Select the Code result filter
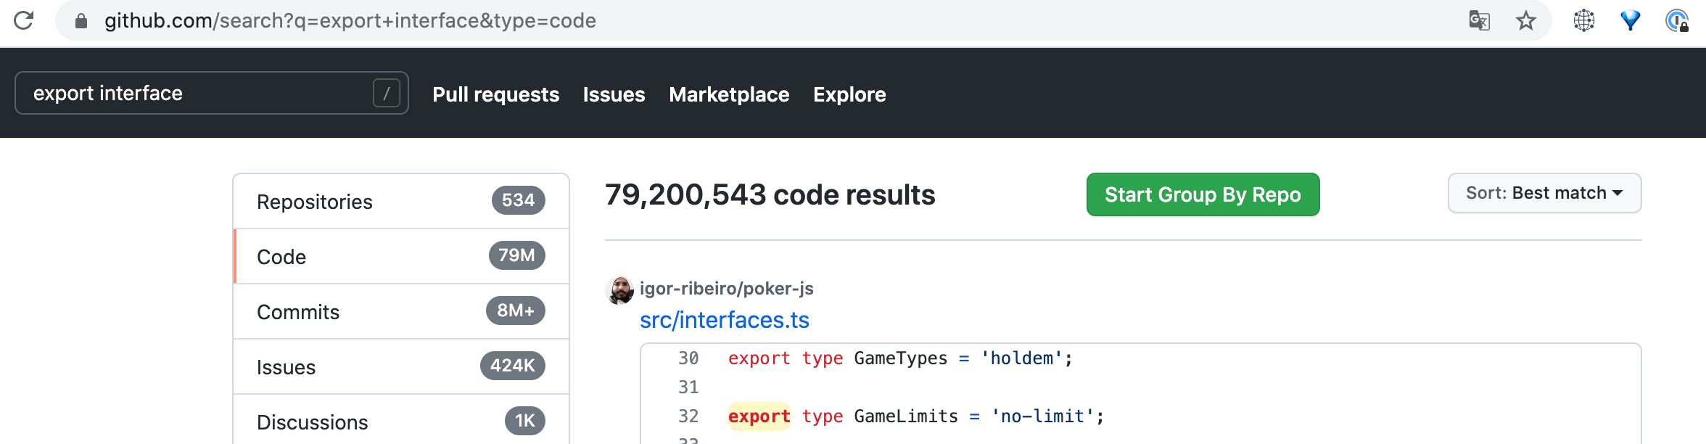 coord(401,256)
